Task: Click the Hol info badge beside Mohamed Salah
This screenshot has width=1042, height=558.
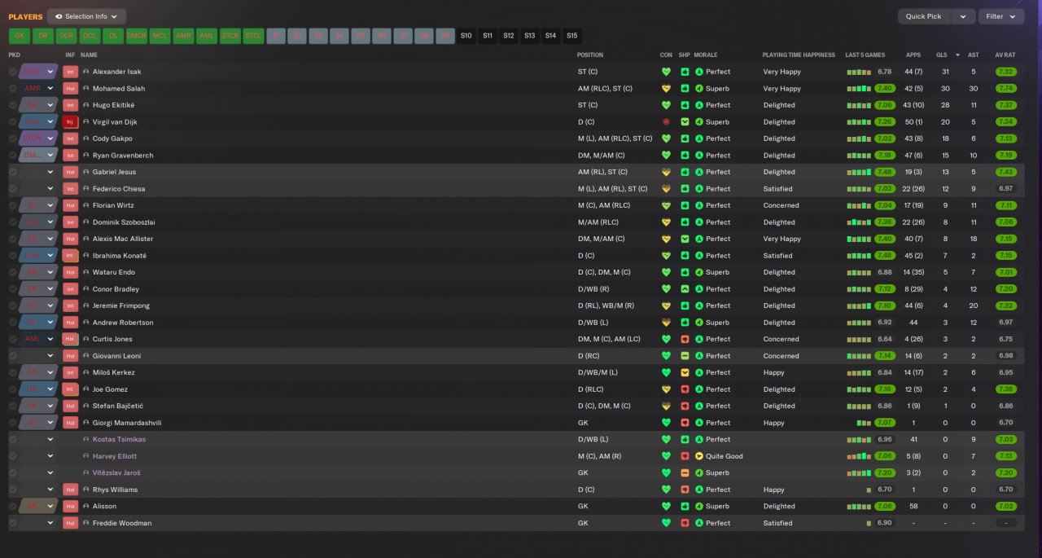Action: [x=70, y=89]
